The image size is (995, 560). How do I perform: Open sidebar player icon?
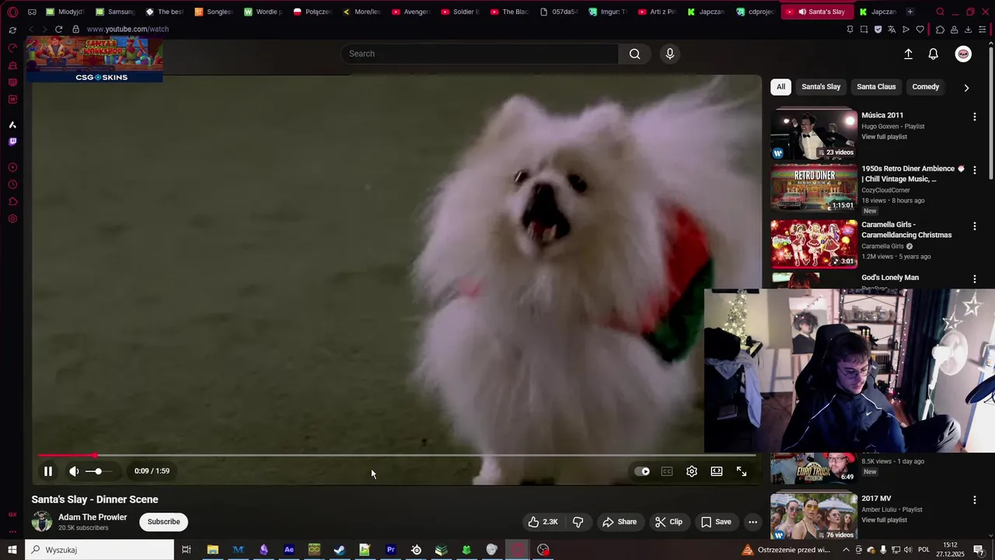(12, 167)
